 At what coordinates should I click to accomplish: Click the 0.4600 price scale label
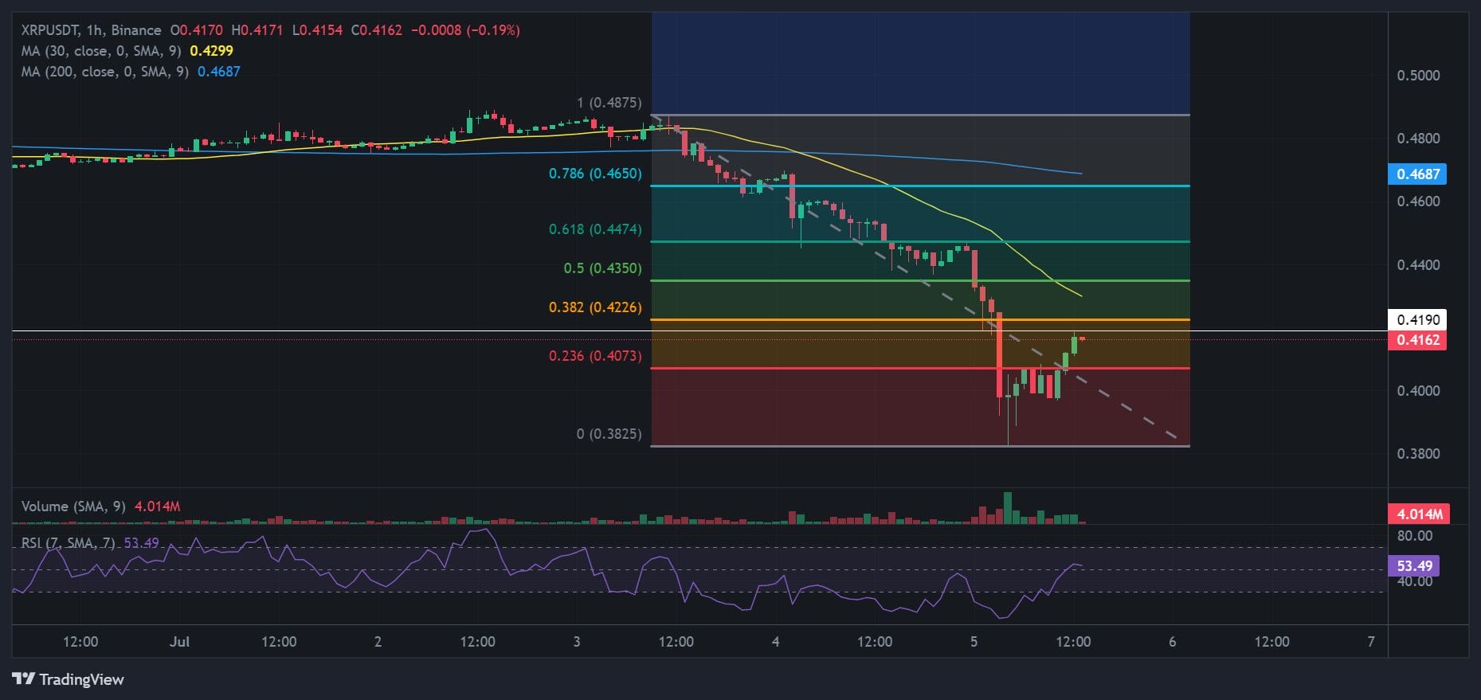point(1418,201)
